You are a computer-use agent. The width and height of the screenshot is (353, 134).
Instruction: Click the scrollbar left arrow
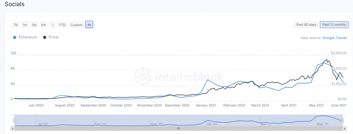point(12,128)
